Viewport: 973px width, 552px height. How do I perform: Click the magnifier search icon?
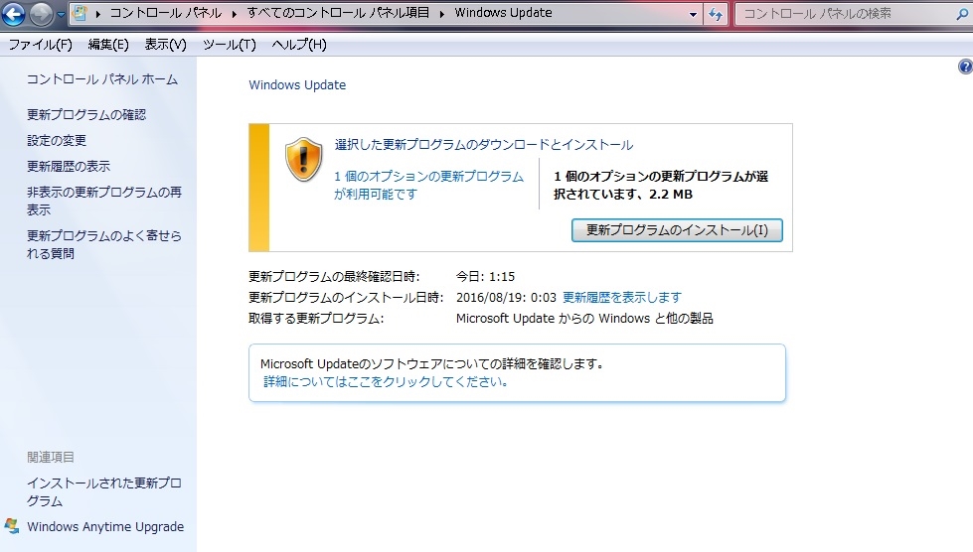tap(962, 14)
